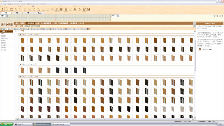The width and height of the screenshot is (224, 126).
Task: Click the 検索 search button
Action: point(84,29)
